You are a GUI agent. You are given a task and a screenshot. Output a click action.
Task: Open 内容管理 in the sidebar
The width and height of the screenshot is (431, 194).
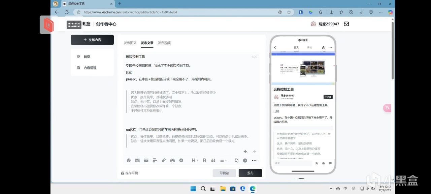90,68
